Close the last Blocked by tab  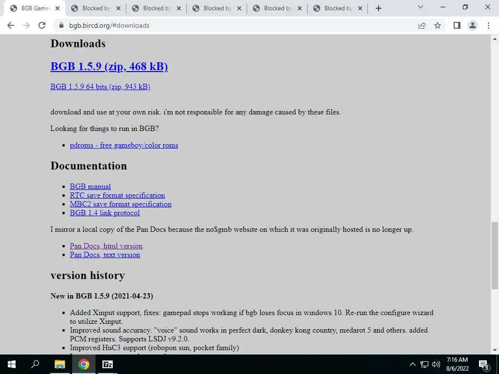(360, 9)
